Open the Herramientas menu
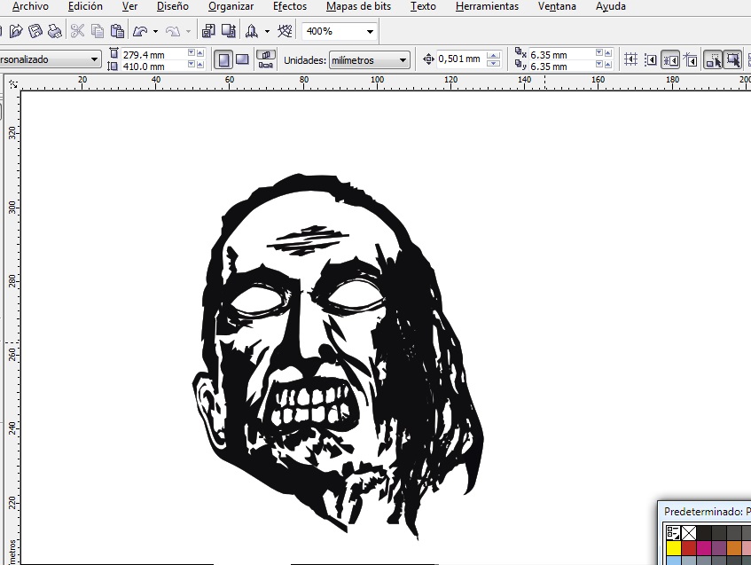 487,6
